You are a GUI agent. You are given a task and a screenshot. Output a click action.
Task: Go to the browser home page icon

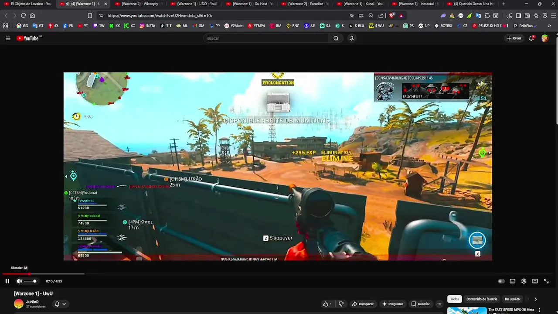pos(32,16)
